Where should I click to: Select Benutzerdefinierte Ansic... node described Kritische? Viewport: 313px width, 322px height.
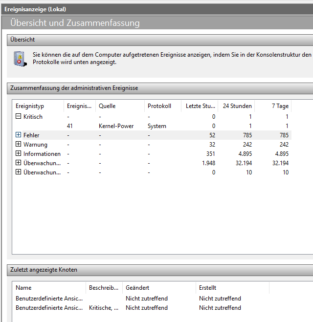(x=49, y=308)
